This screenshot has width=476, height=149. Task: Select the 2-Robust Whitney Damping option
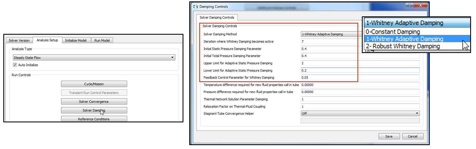[403, 46]
